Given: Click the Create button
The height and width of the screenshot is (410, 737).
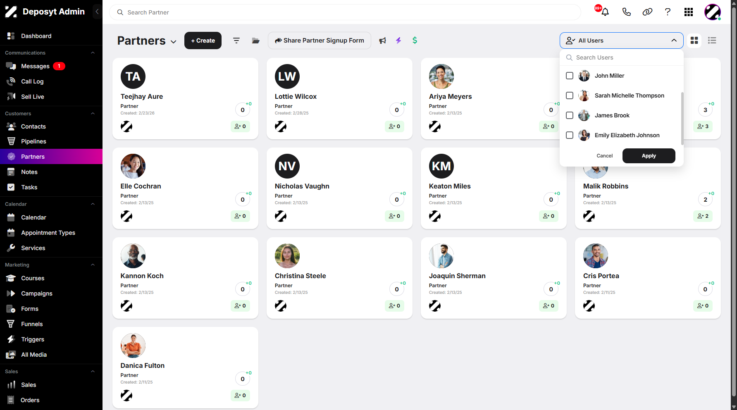Looking at the screenshot, I should [203, 41].
